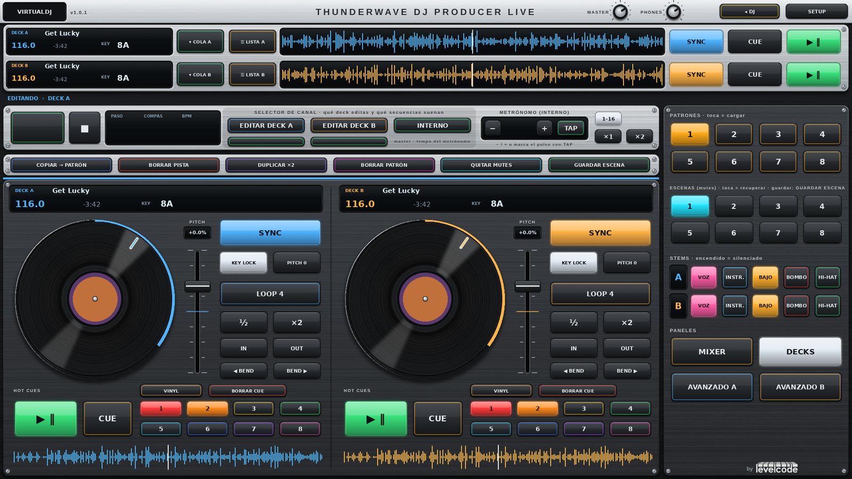Click GUARDAR ESCENA button
This screenshot has height=479, width=852.
point(599,166)
